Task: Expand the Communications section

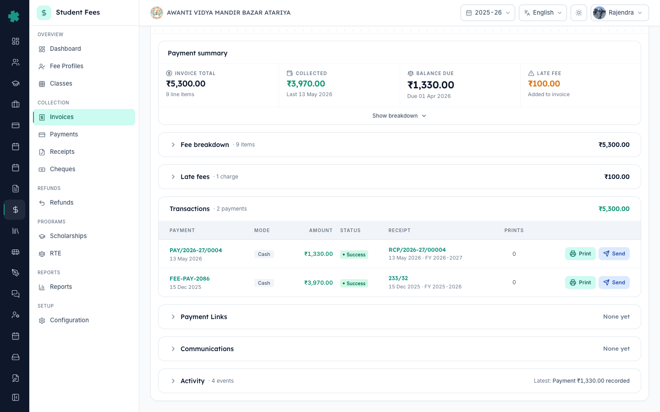Action: pos(399,349)
